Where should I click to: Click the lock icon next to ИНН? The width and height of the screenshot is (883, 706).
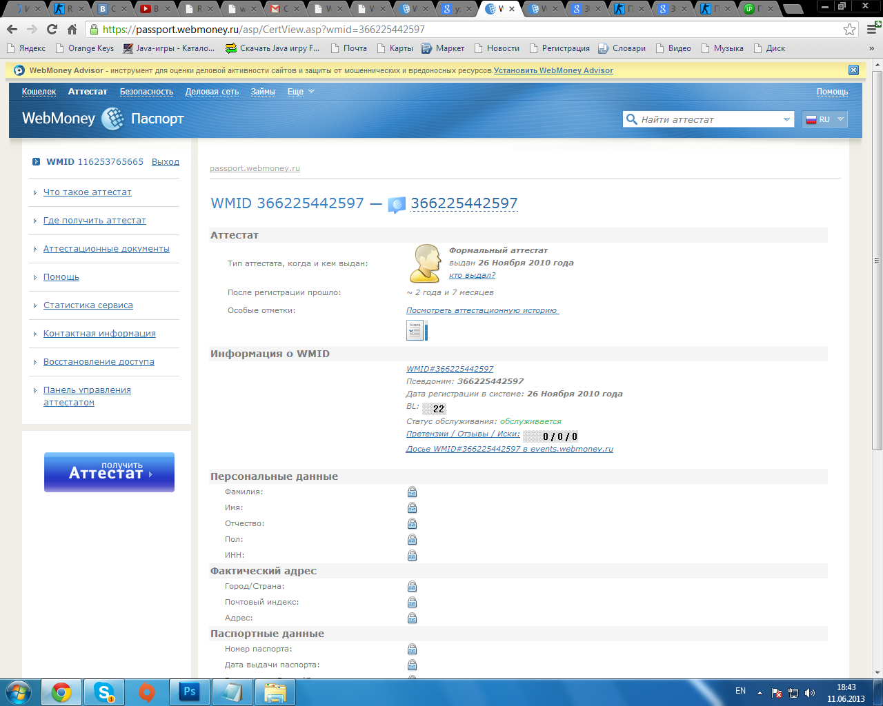(412, 556)
